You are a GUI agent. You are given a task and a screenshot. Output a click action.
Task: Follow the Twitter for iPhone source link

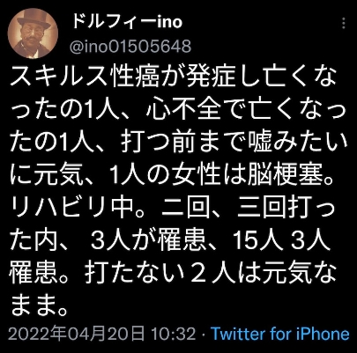280,334
